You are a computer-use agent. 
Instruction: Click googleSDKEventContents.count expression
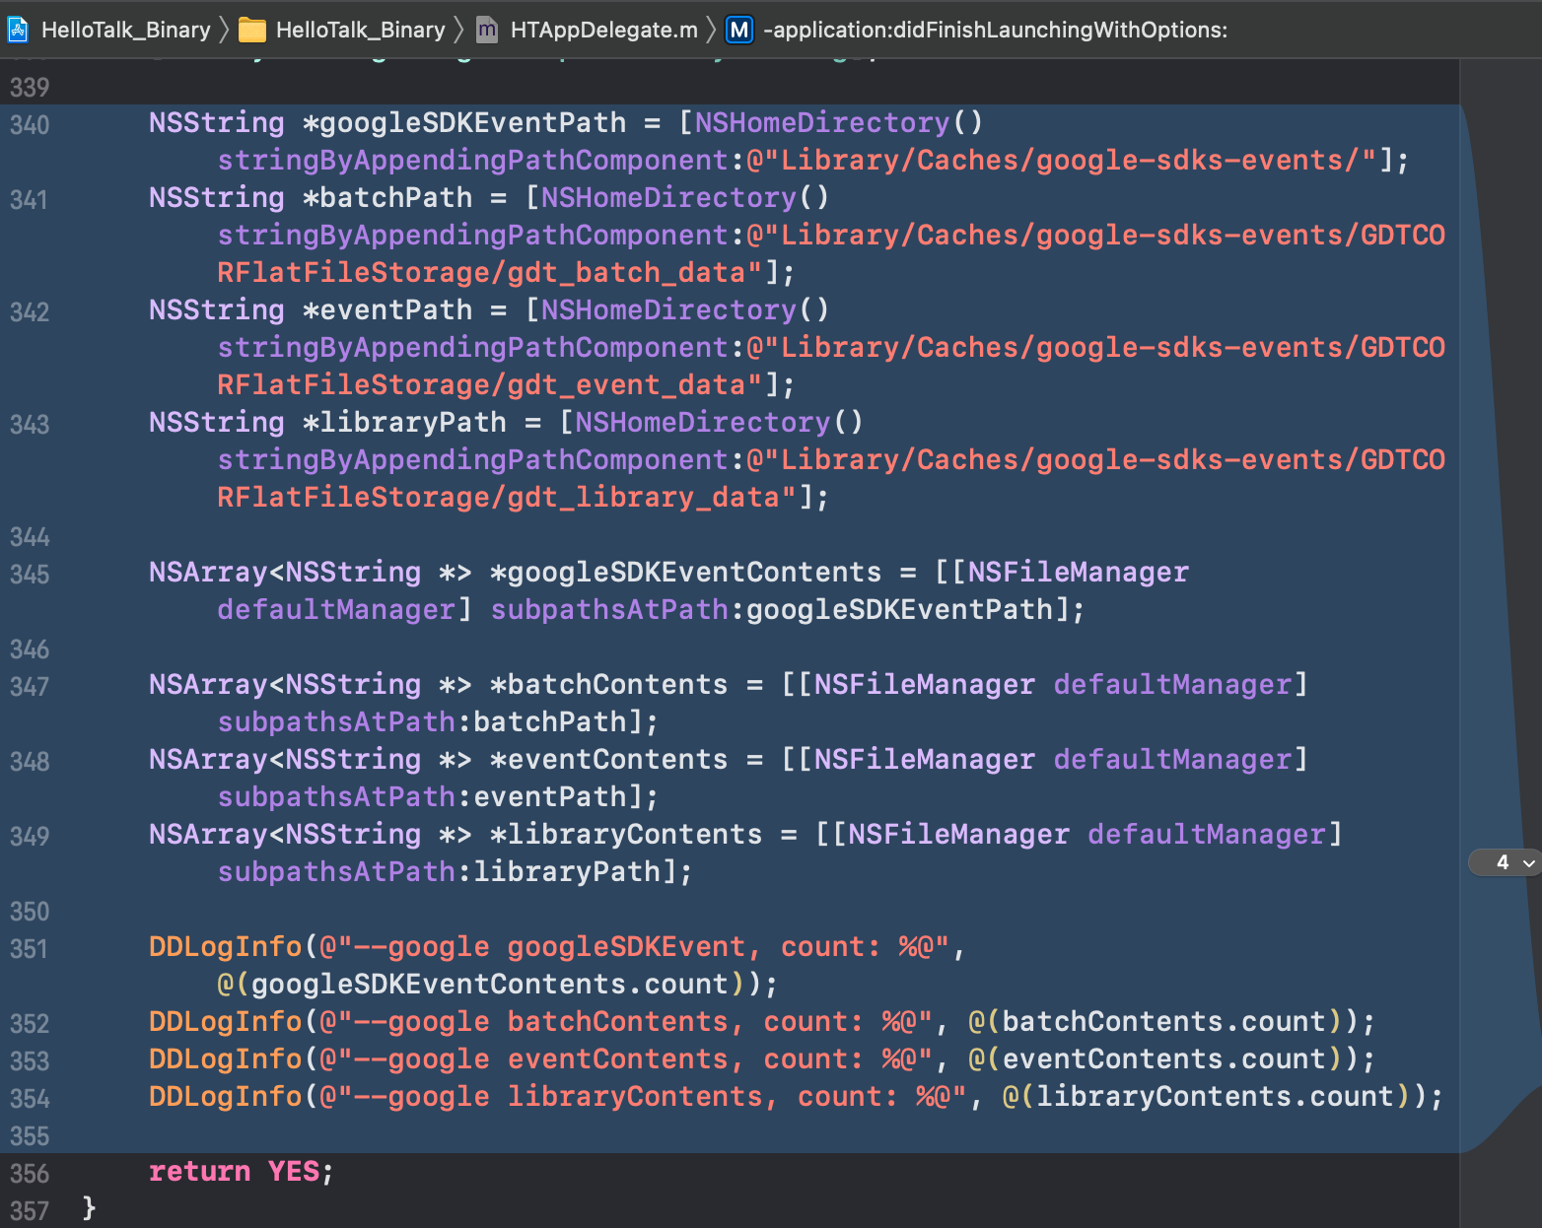coord(490,985)
